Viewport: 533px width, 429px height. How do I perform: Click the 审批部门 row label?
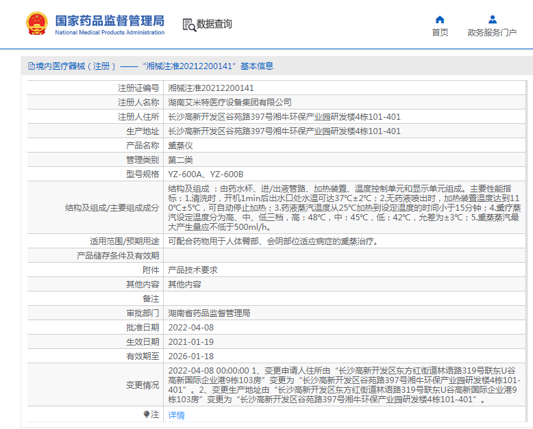tap(142, 313)
